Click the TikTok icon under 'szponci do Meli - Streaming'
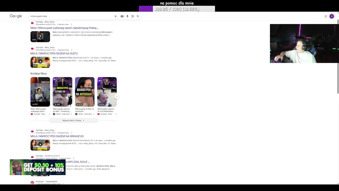The height and width of the screenshot is (191, 339). (54, 114)
